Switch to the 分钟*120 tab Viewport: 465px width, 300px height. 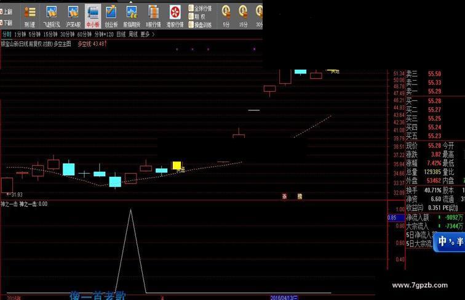(x=104, y=34)
